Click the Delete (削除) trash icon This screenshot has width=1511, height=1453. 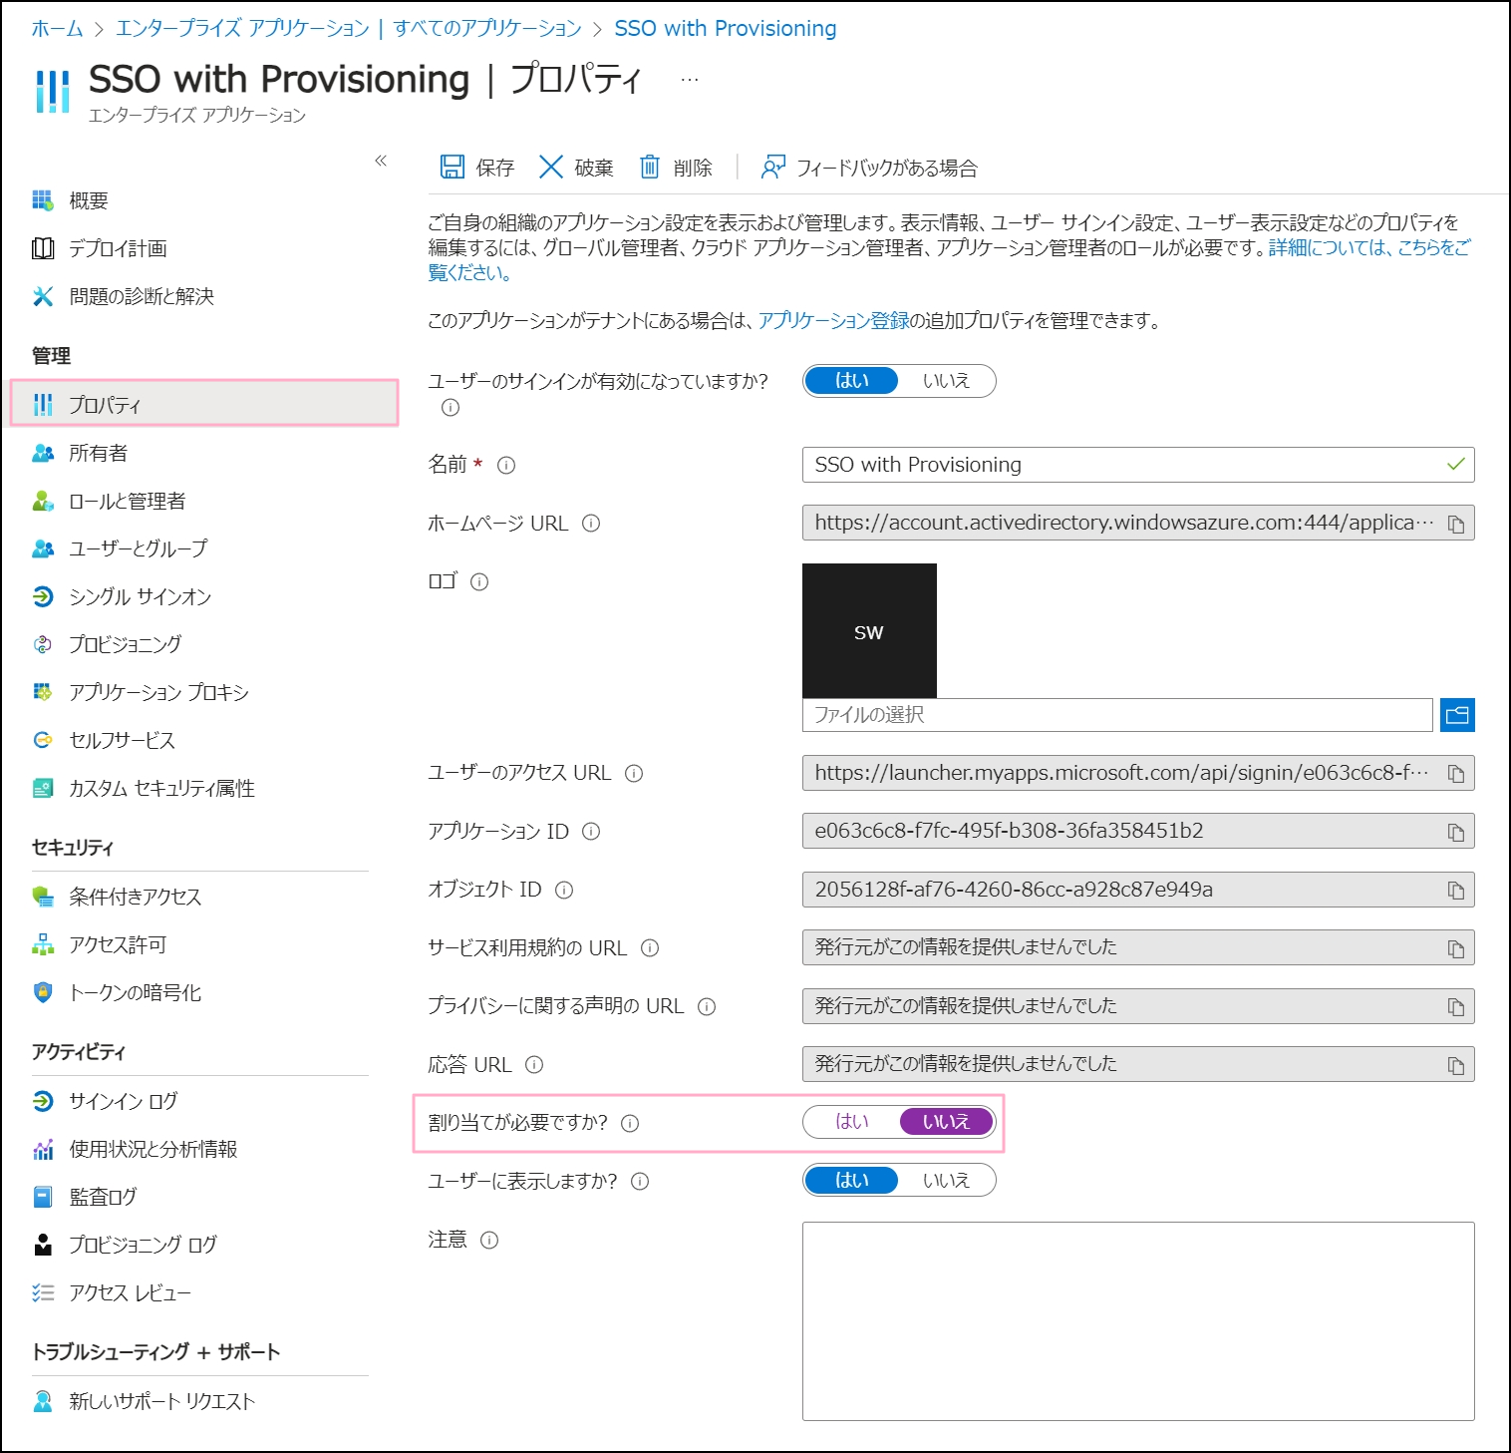pyautogui.click(x=649, y=167)
